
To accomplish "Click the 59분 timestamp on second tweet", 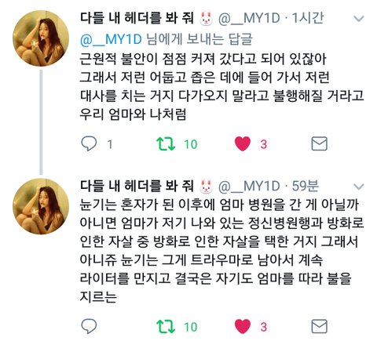I will coord(306,186).
